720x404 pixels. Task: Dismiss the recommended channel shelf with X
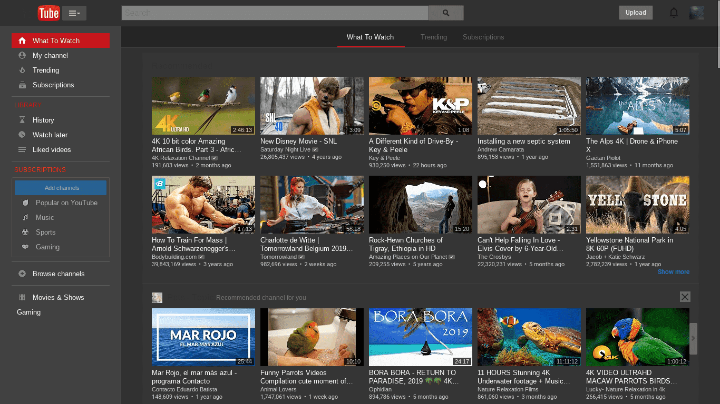685,297
